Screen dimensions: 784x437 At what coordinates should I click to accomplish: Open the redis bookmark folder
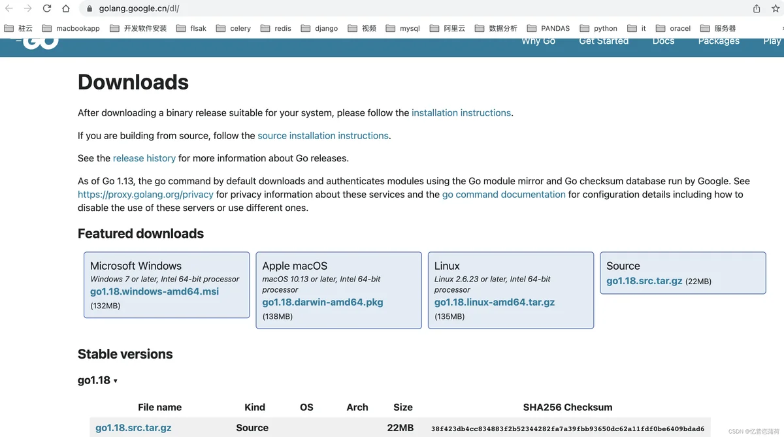(x=276, y=28)
